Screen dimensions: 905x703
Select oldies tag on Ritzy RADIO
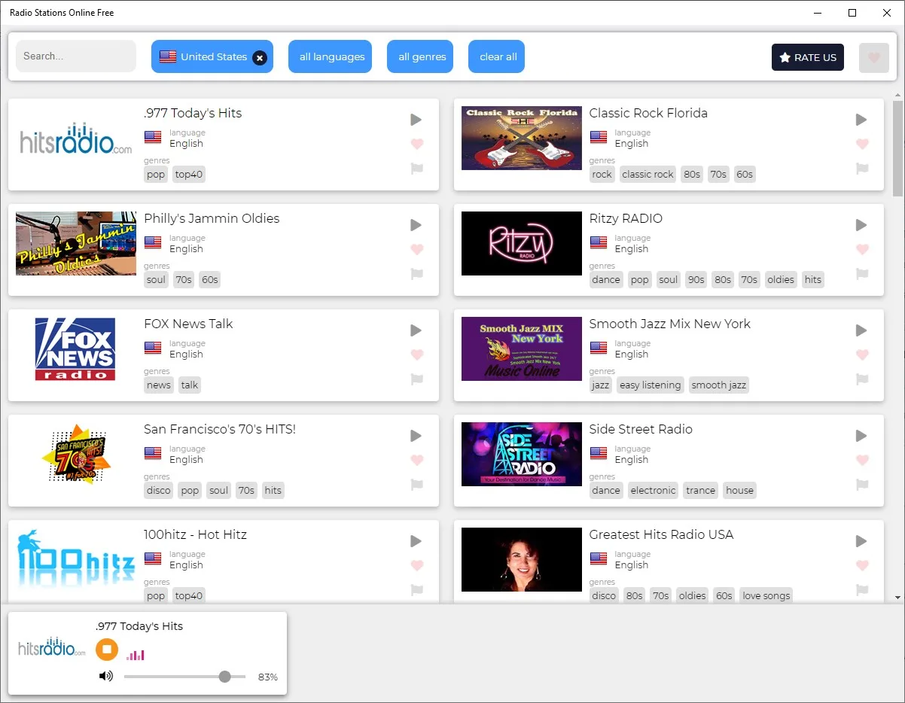(781, 279)
